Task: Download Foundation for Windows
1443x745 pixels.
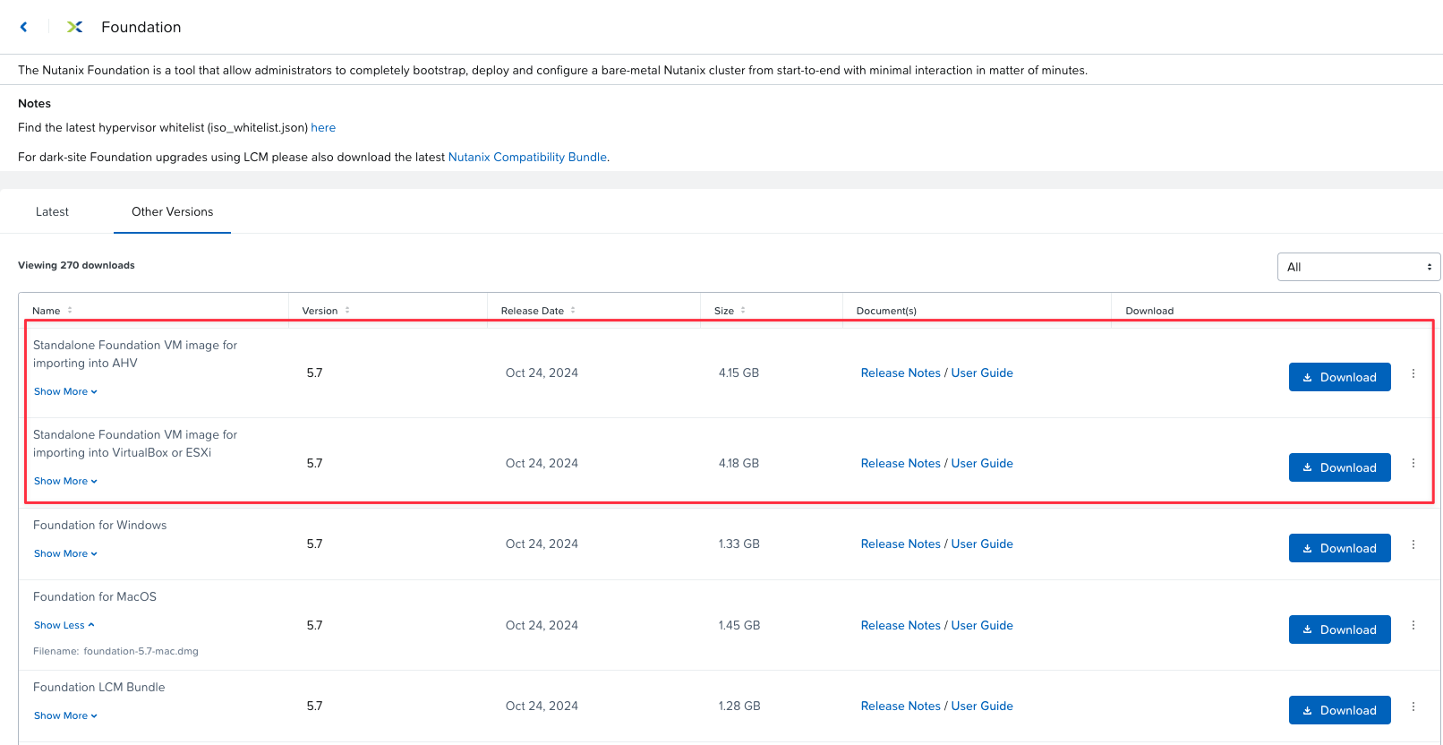Action: point(1339,548)
